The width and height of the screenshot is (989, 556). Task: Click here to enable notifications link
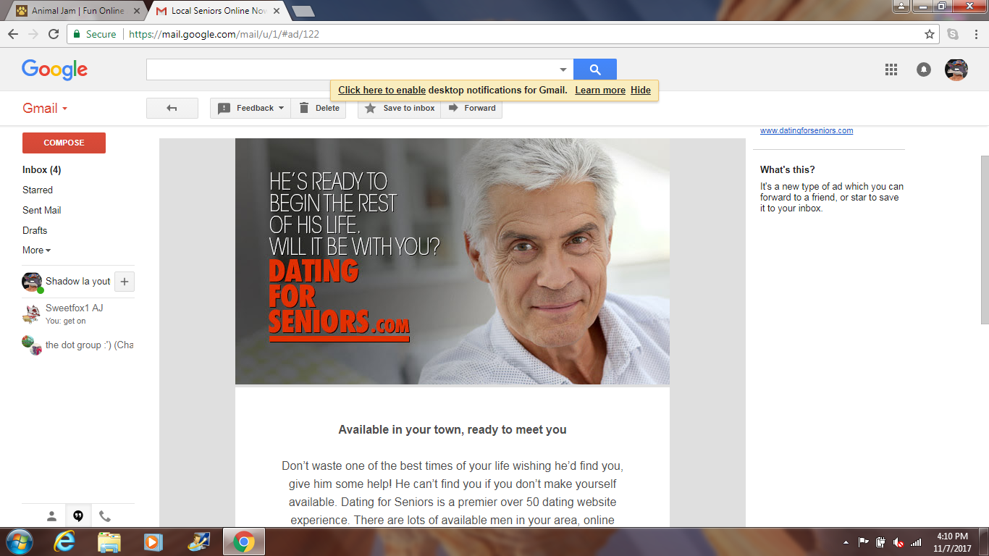tap(382, 90)
